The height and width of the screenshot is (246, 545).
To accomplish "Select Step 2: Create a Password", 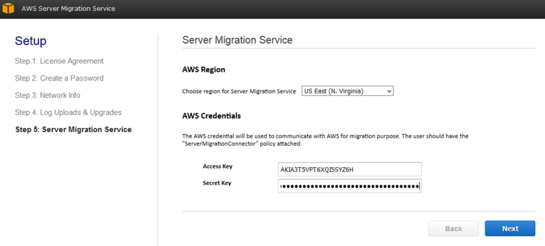I will (x=59, y=78).
